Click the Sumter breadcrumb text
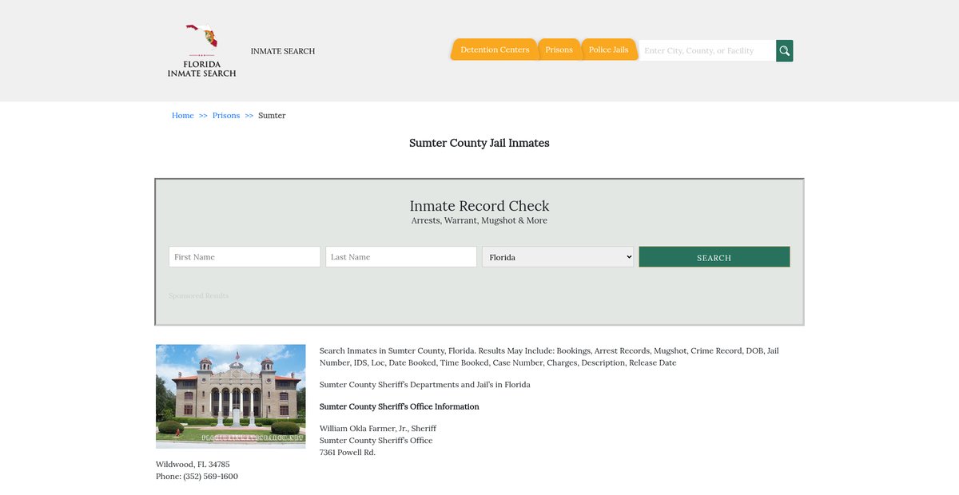This screenshot has height=495, width=959. 272,116
